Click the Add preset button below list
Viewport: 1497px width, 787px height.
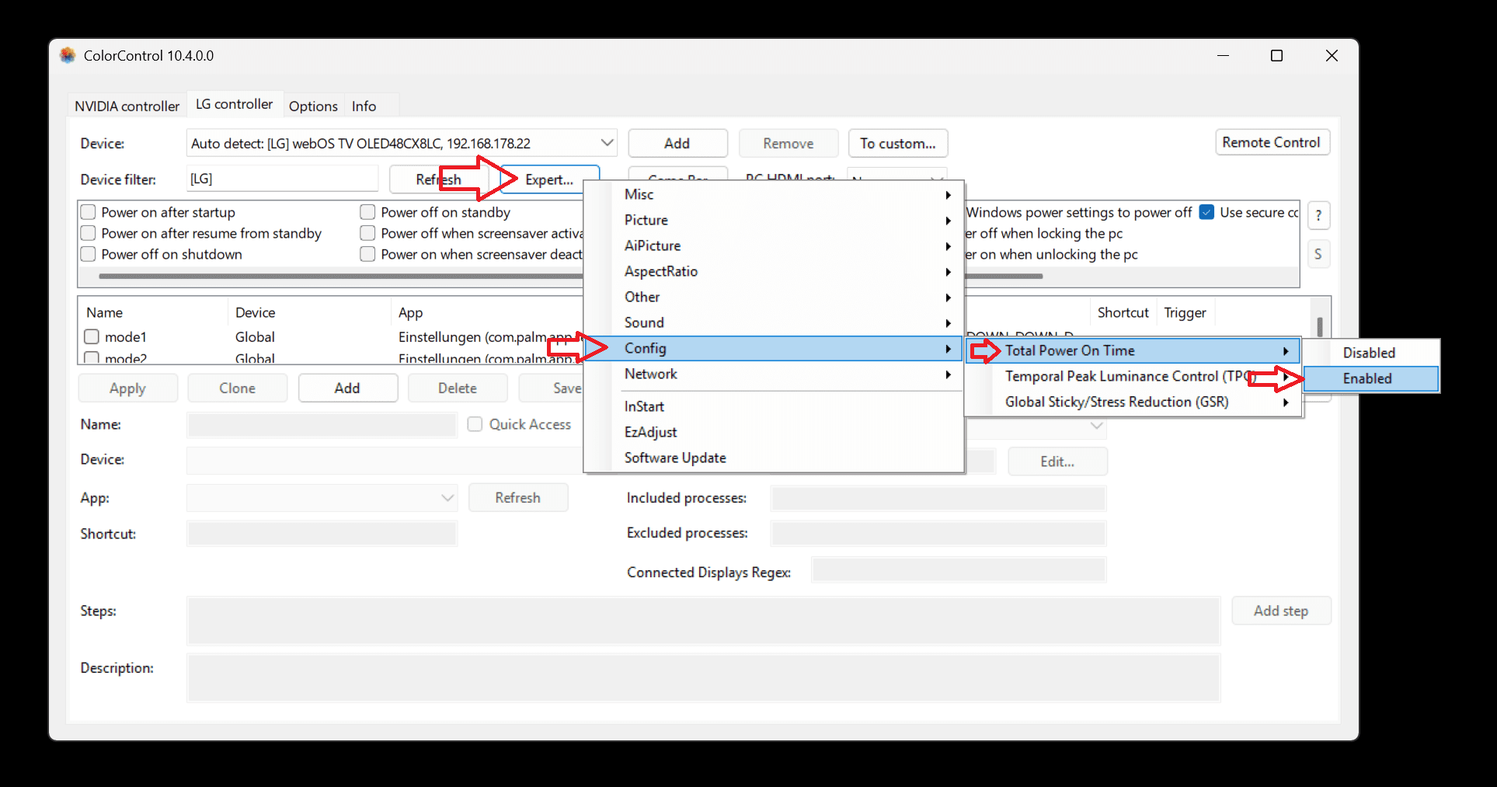point(348,388)
